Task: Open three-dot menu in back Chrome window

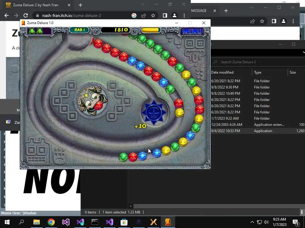Action: tap(293, 21)
